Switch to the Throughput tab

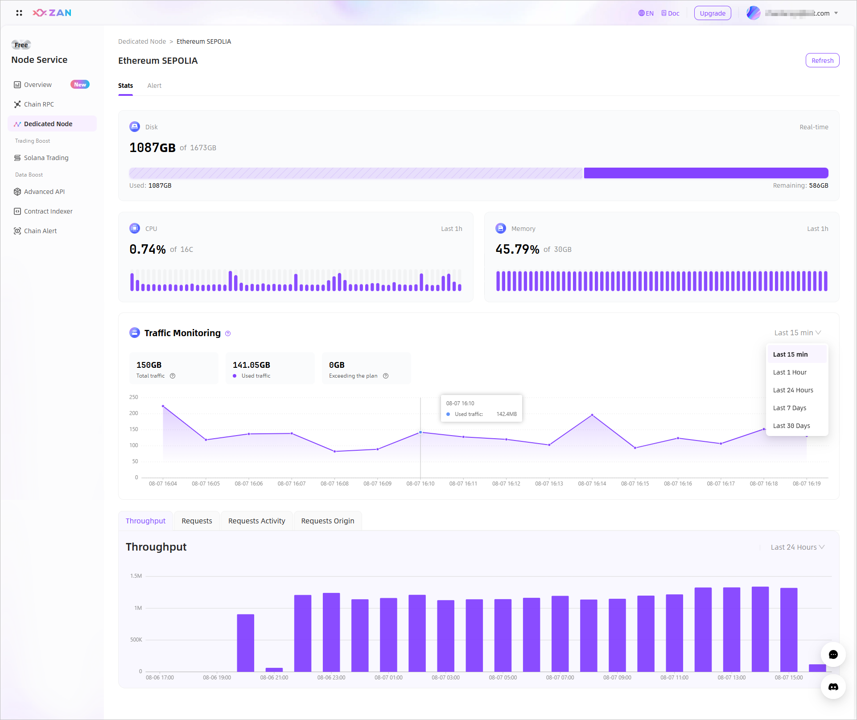tap(145, 521)
